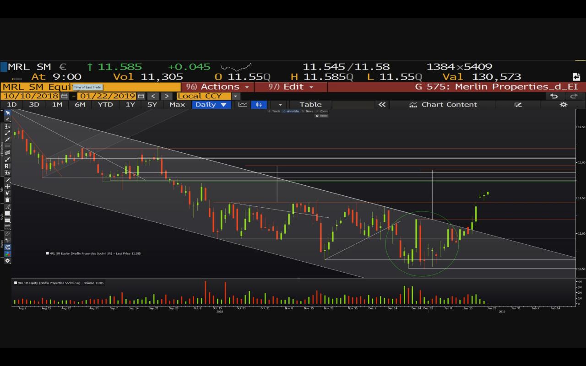
Task: Open the color fill style swatch
Action: pyautogui.click(x=7, y=213)
